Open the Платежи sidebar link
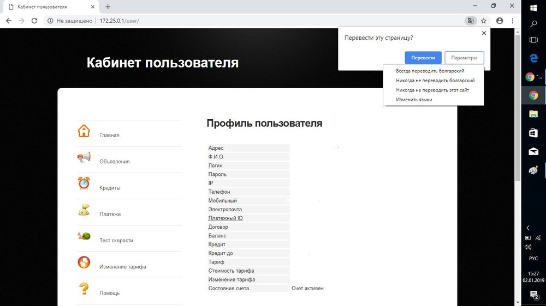The width and height of the screenshot is (546, 306). click(x=110, y=215)
